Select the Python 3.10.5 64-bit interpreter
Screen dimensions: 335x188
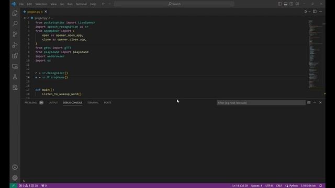tap(308, 186)
